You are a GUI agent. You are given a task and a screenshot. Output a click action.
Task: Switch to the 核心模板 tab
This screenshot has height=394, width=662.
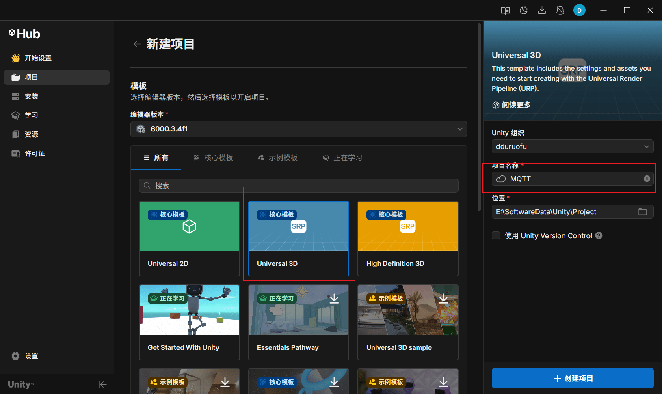pyautogui.click(x=213, y=158)
